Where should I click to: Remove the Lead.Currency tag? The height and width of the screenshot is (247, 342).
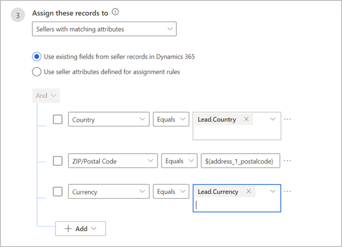(x=248, y=191)
